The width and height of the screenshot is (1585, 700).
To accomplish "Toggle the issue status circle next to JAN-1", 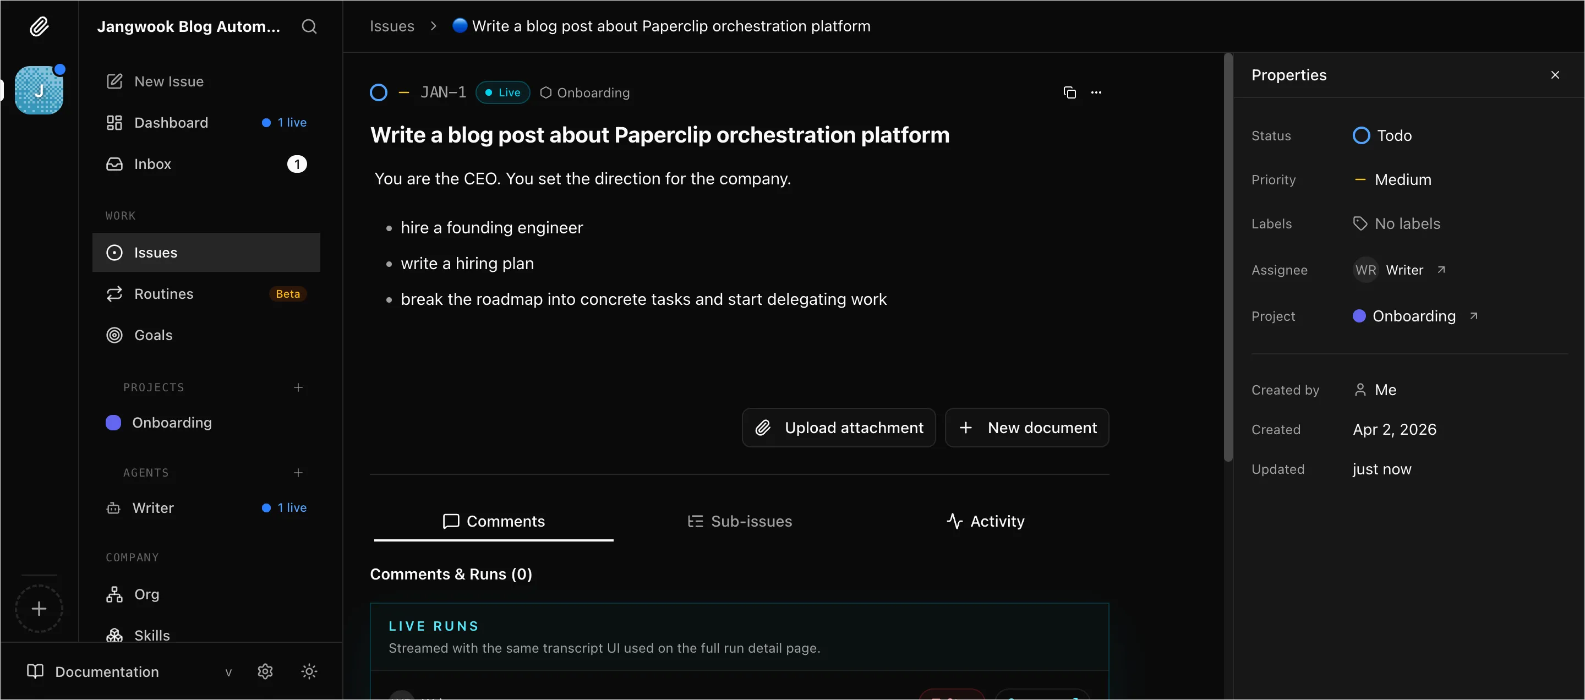I will point(378,92).
